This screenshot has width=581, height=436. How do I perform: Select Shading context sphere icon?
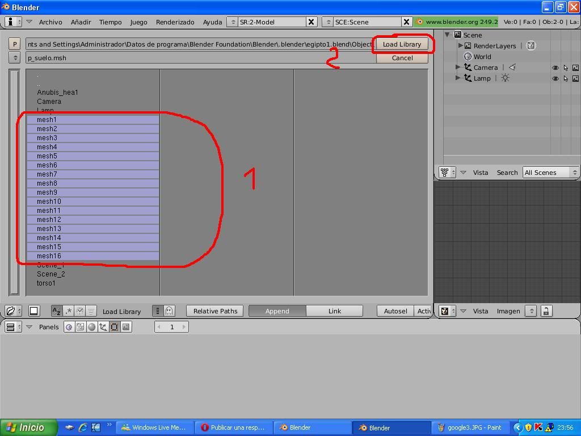tap(92, 326)
